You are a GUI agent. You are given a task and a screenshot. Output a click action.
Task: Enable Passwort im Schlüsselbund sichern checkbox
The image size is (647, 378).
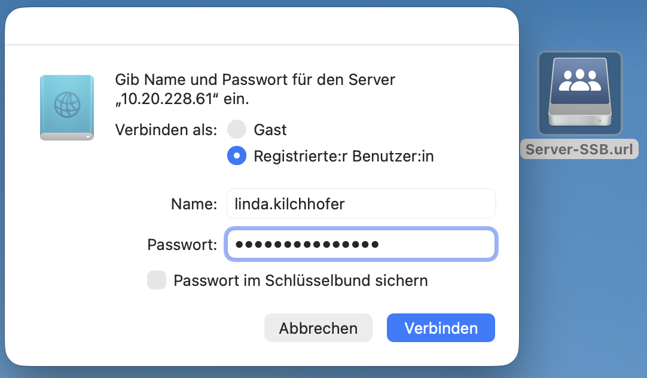(157, 280)
